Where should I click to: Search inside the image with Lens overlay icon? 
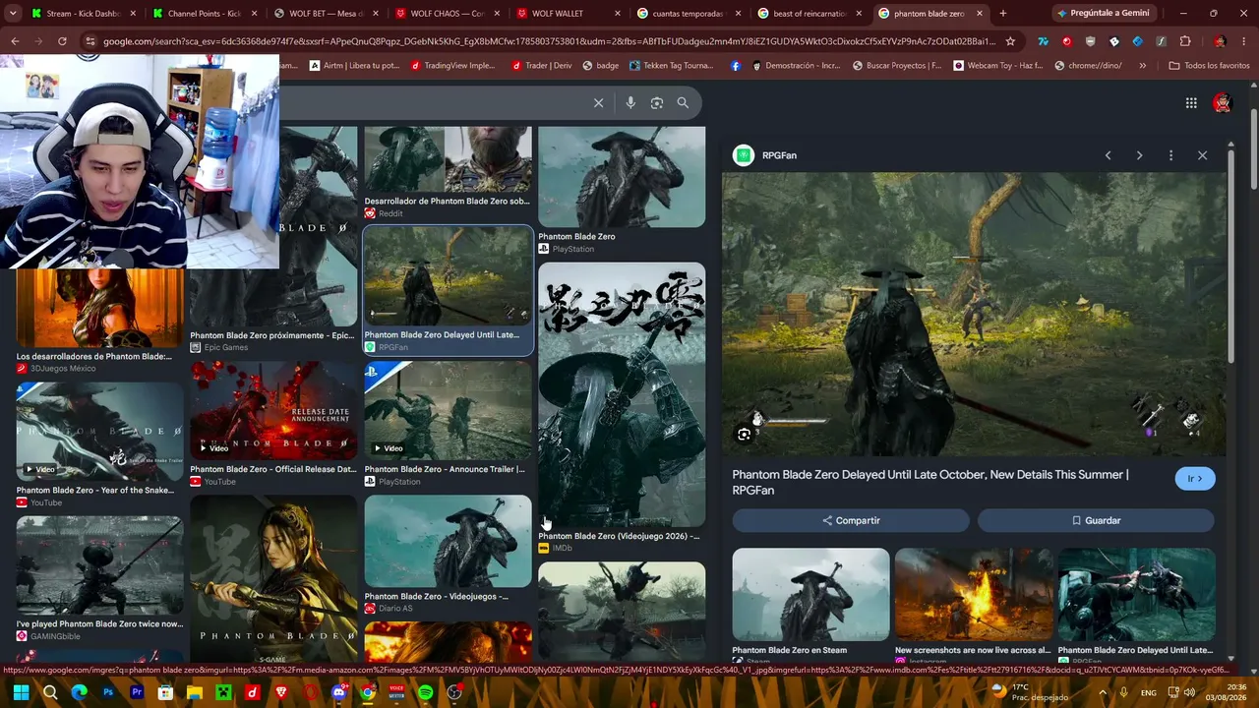745,434
